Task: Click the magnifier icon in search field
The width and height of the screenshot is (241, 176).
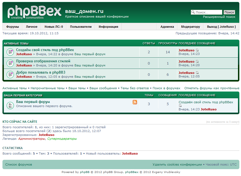Action: point(193,12)
